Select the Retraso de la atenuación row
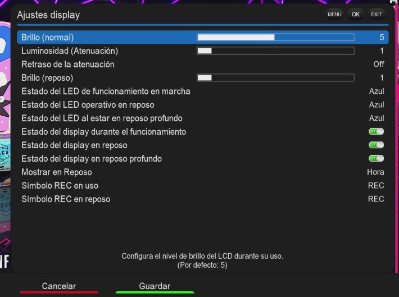399x297 pixels. (203, 65)
